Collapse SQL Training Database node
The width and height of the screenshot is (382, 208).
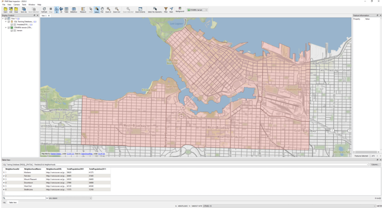click(x=6, y=21)
